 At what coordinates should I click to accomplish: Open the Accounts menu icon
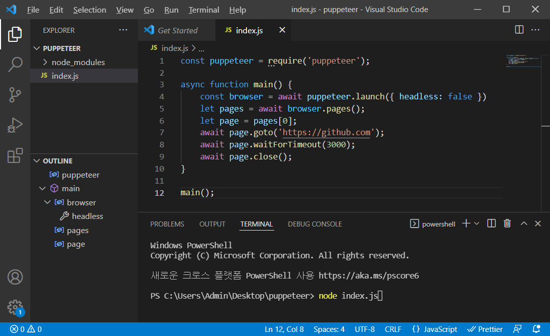tap(15, 277)
